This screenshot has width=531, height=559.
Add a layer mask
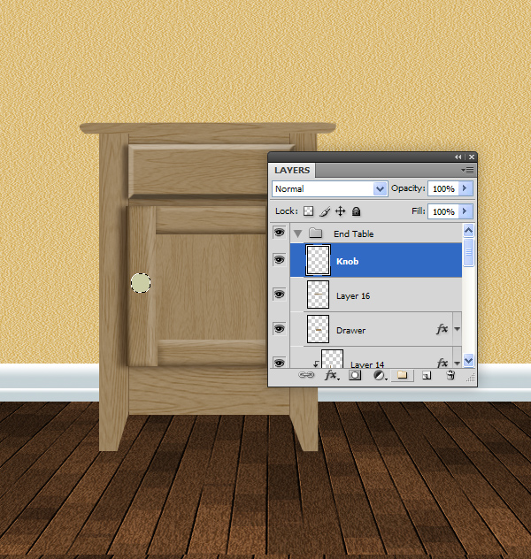click(355, 376)
